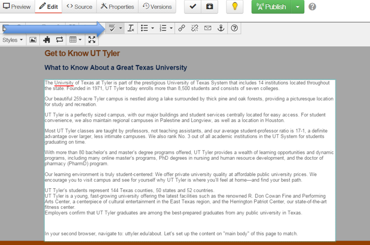
Task: Click paragraph starting "Our beautiful 259-acre Tyler campus"
Action: click(189, 101)
